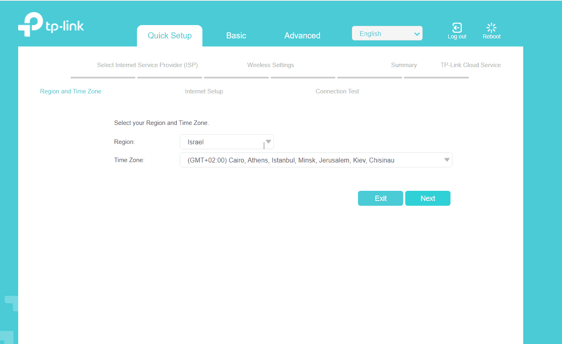Click the first segment of the setup progress bar
Screen dimensions: 562x344
pos(103,77)
